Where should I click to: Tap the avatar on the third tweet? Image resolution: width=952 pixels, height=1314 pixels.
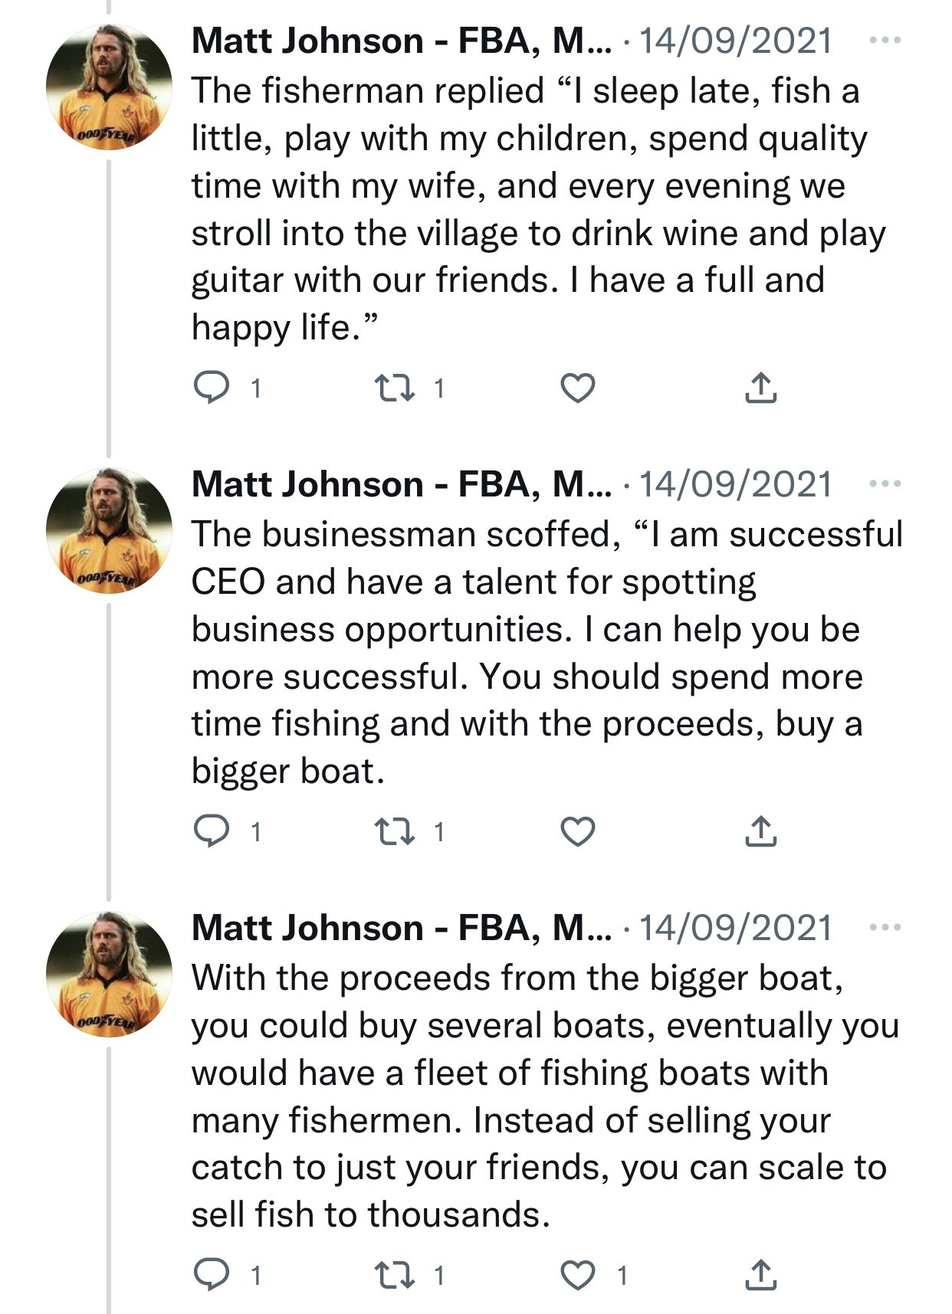tap(109, 974)
